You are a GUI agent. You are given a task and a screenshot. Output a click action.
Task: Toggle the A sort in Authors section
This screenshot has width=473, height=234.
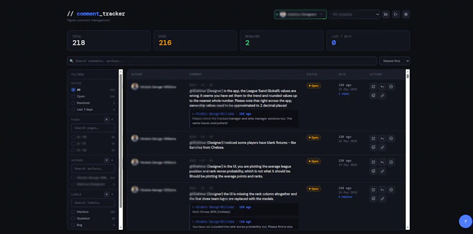(x=112, y=160)
